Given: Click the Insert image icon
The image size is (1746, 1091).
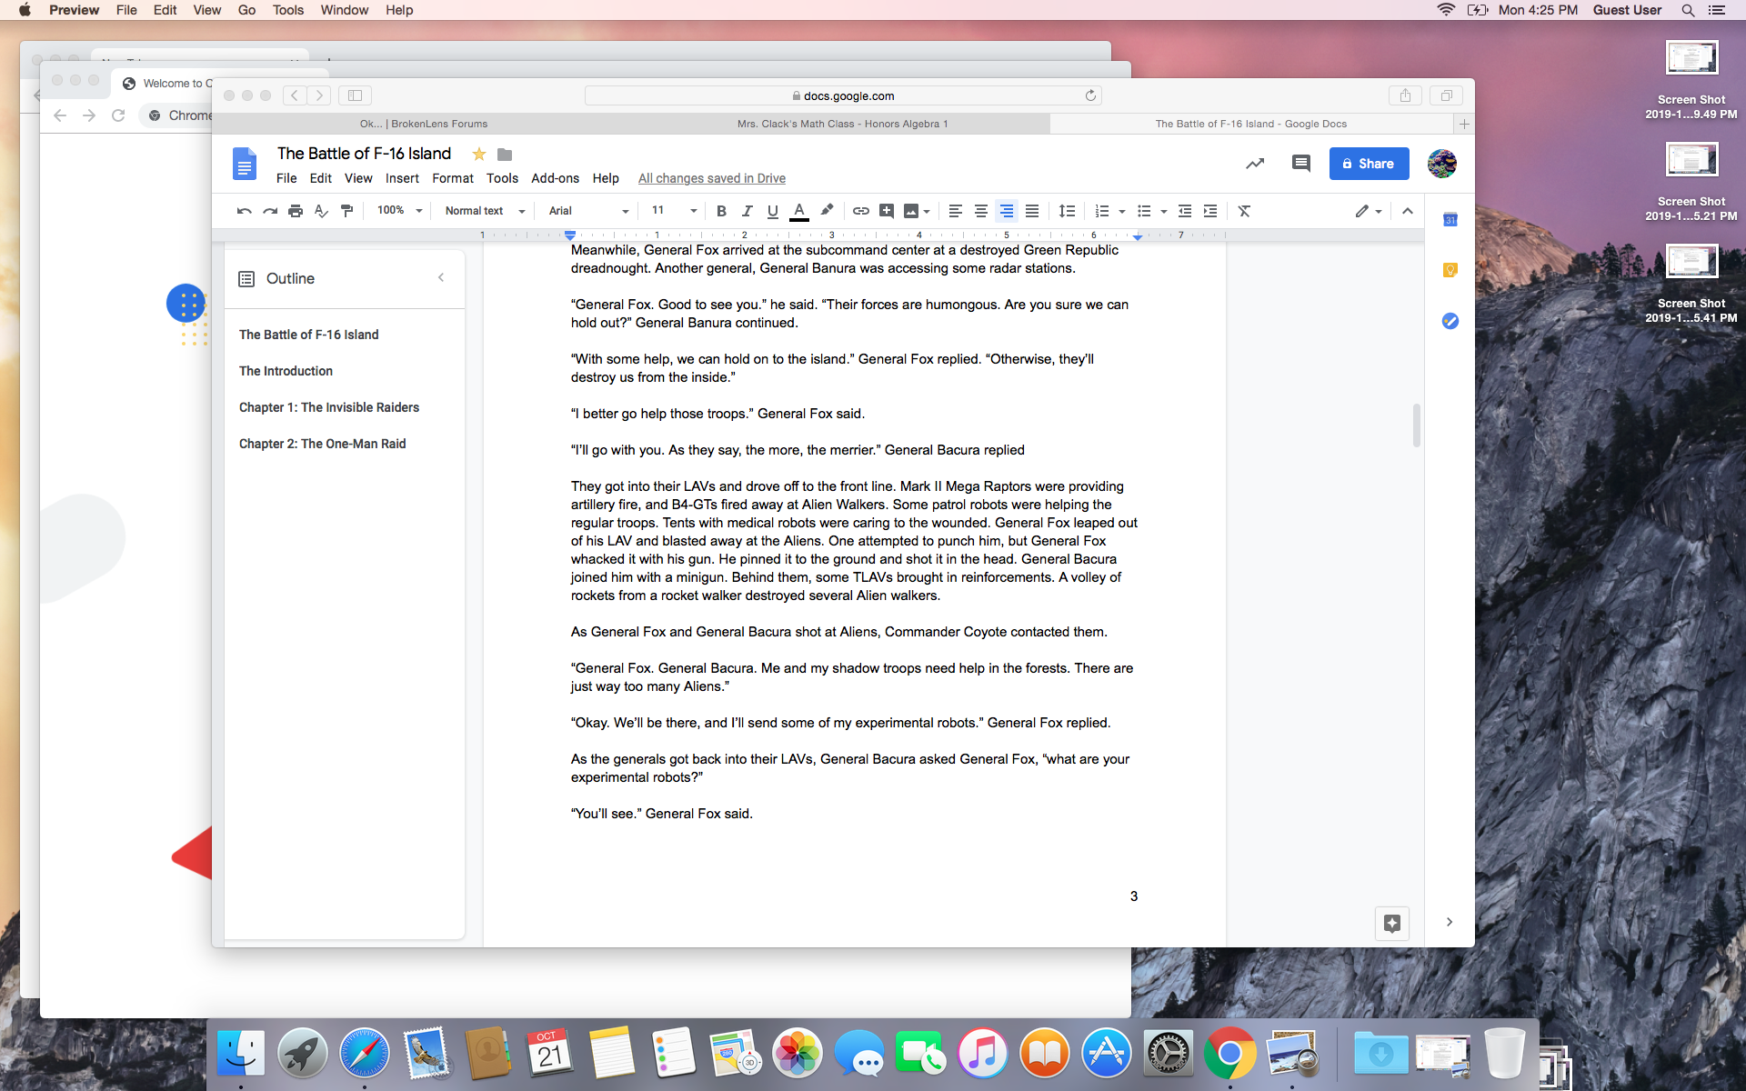Looking at the screenshot, I should [911, 211].
